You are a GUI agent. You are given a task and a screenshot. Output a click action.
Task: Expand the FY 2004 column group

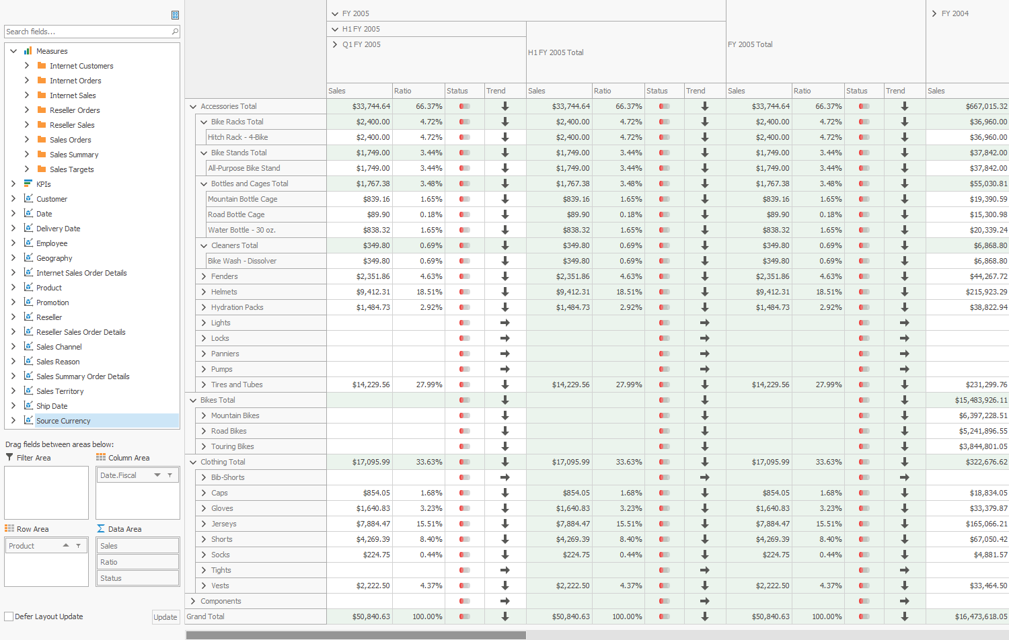coord(934,13)
